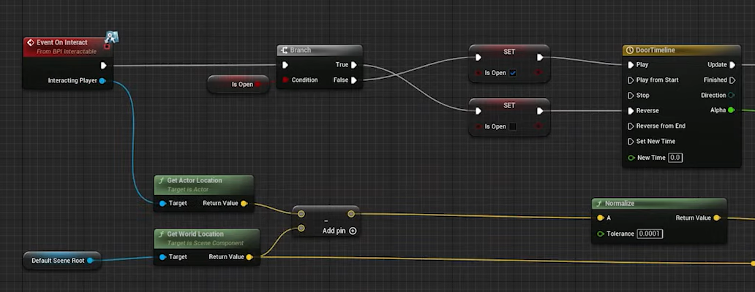This screenshot has height=292, width=755.
Task: Select the Default Scene Root variable node
Action: coord(61,261)
